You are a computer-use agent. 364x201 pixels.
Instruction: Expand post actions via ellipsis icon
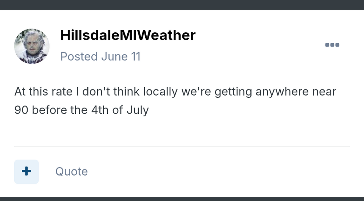pyautogui.click(x=332, y=45)
